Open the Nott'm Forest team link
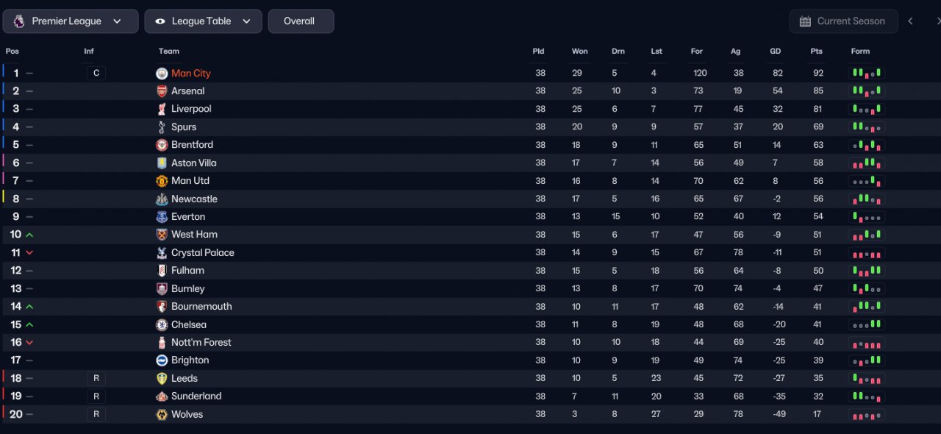The height and width of the screenshot is (434, 941). pos(201,342)
